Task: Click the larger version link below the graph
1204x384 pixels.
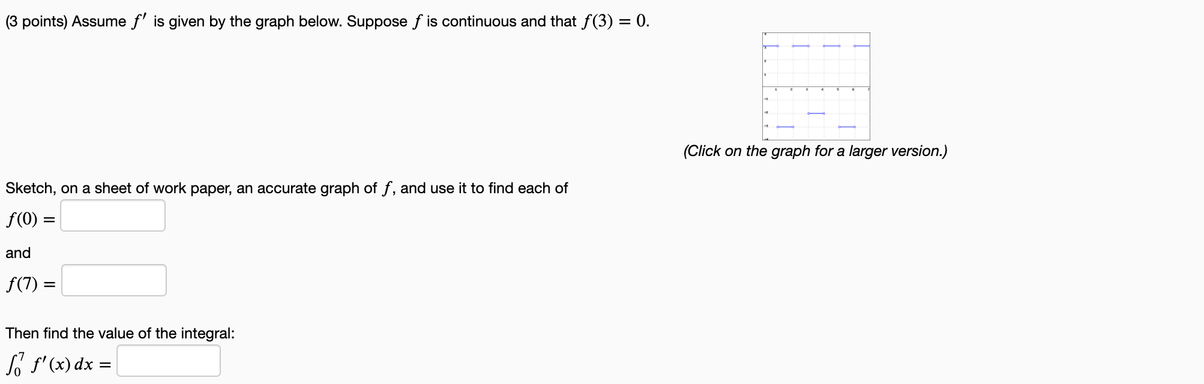Action: pos(815,152)
